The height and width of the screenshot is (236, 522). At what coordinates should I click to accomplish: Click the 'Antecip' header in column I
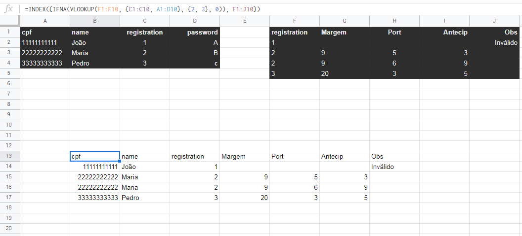pos(444,32)
